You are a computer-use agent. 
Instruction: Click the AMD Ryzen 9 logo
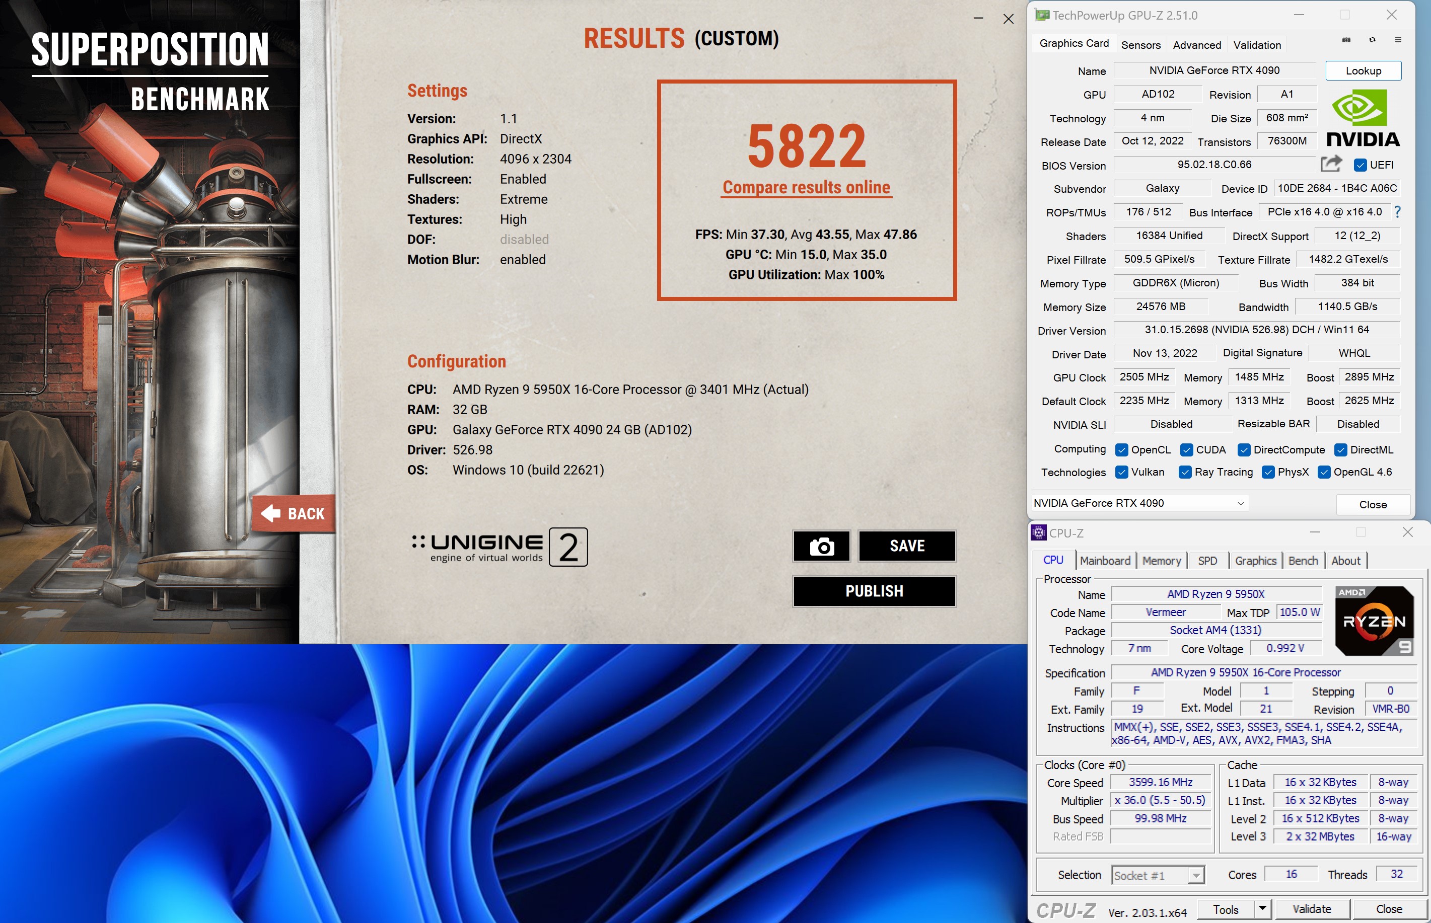coord(1374,621)
